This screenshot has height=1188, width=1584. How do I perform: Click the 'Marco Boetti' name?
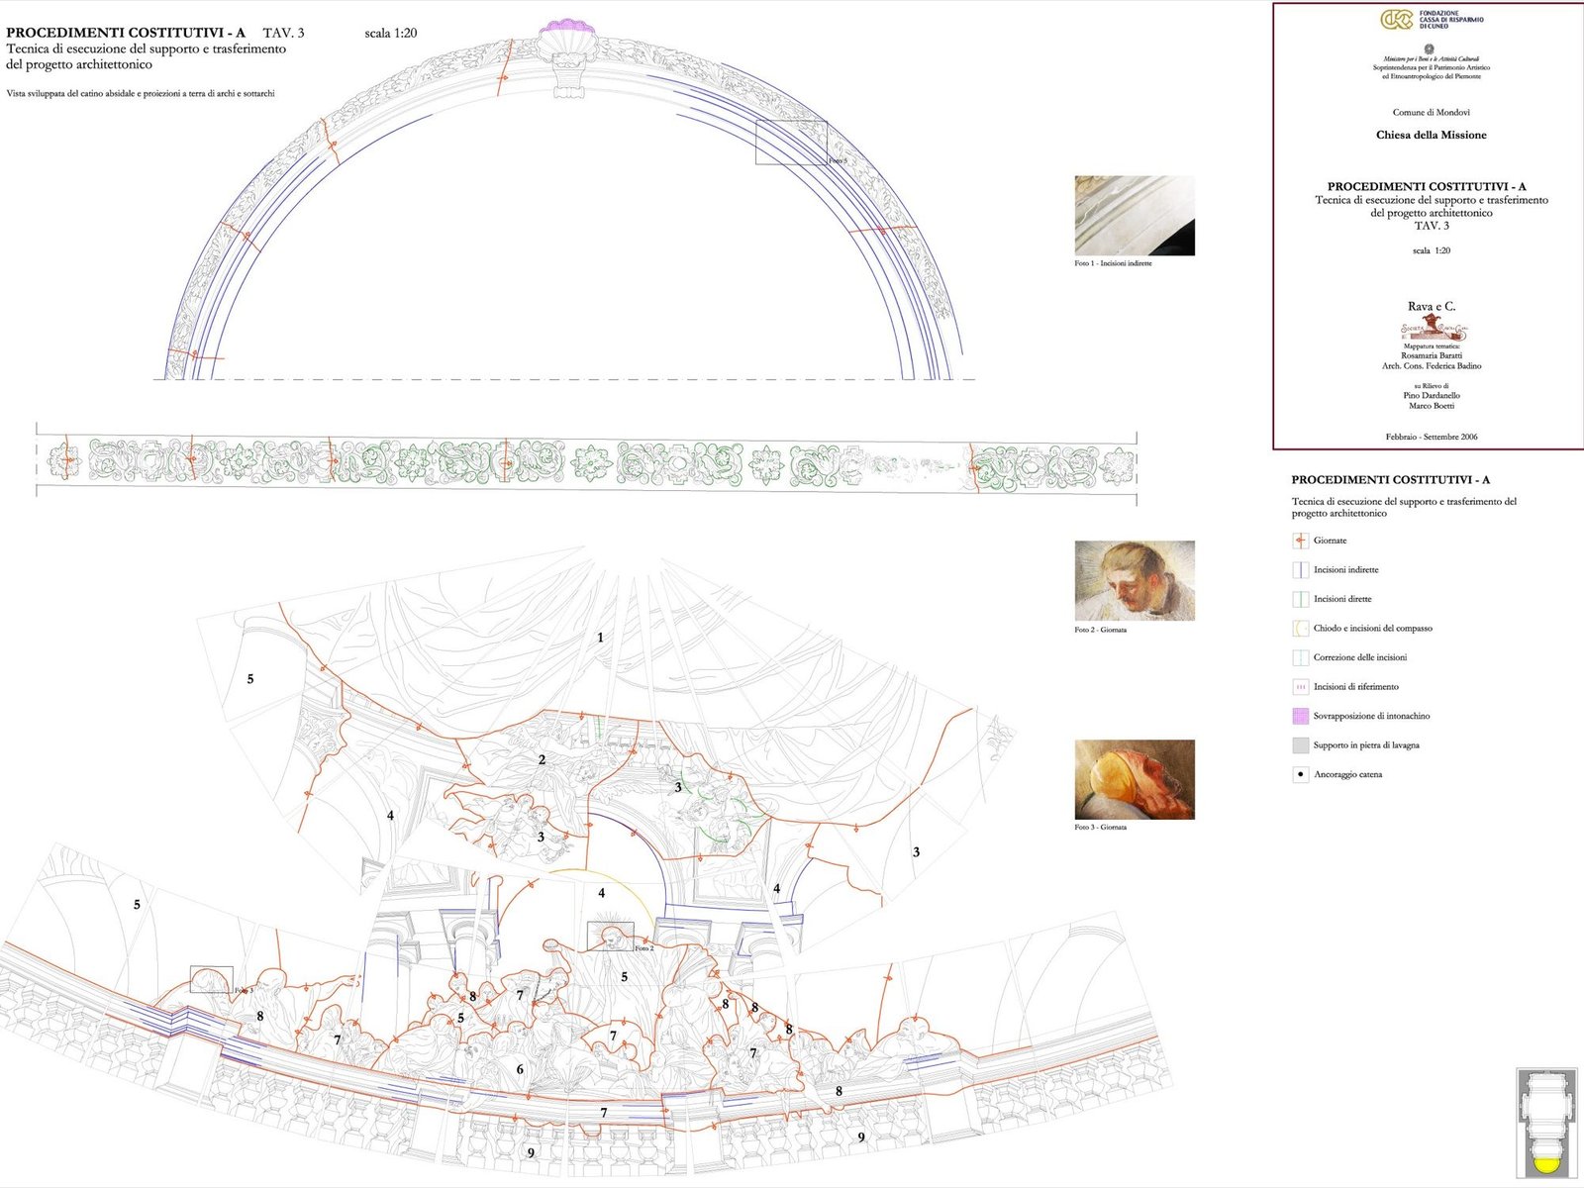[x=1432, y=406]
